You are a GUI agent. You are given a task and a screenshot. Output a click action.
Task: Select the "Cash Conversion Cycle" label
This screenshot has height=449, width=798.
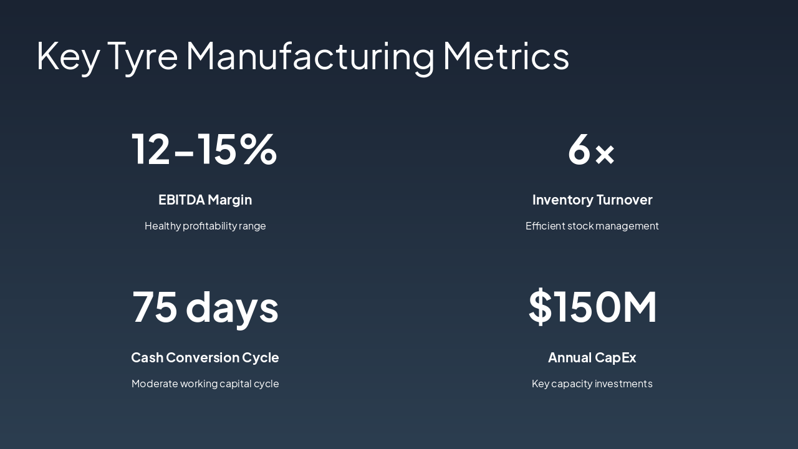click(x=205, y=358)
